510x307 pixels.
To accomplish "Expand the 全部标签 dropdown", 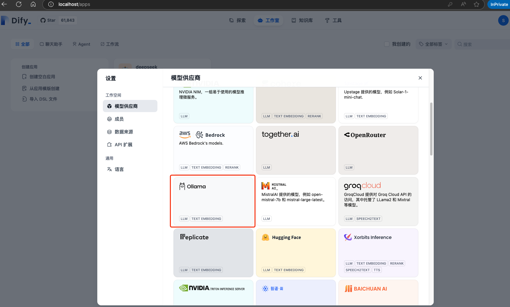I will coord(433,44).
